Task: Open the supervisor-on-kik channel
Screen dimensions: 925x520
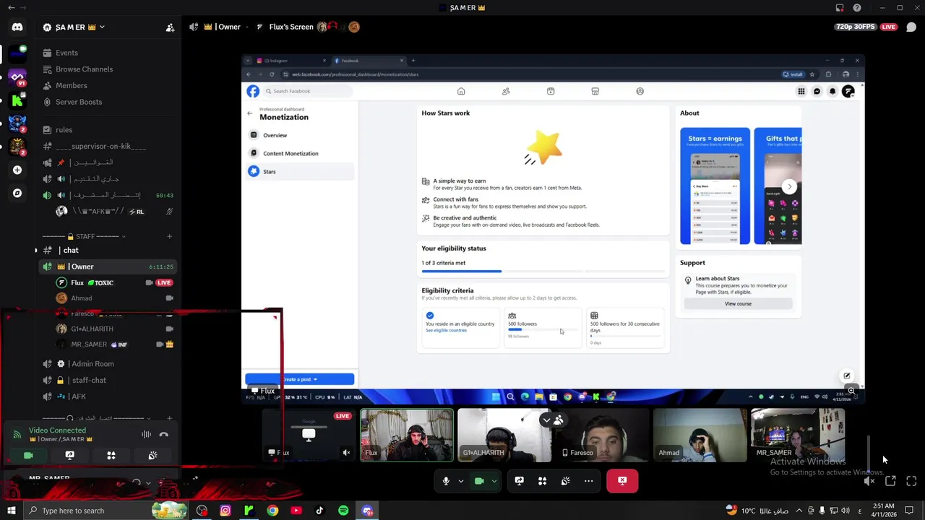Action: (x=108, y=146)
